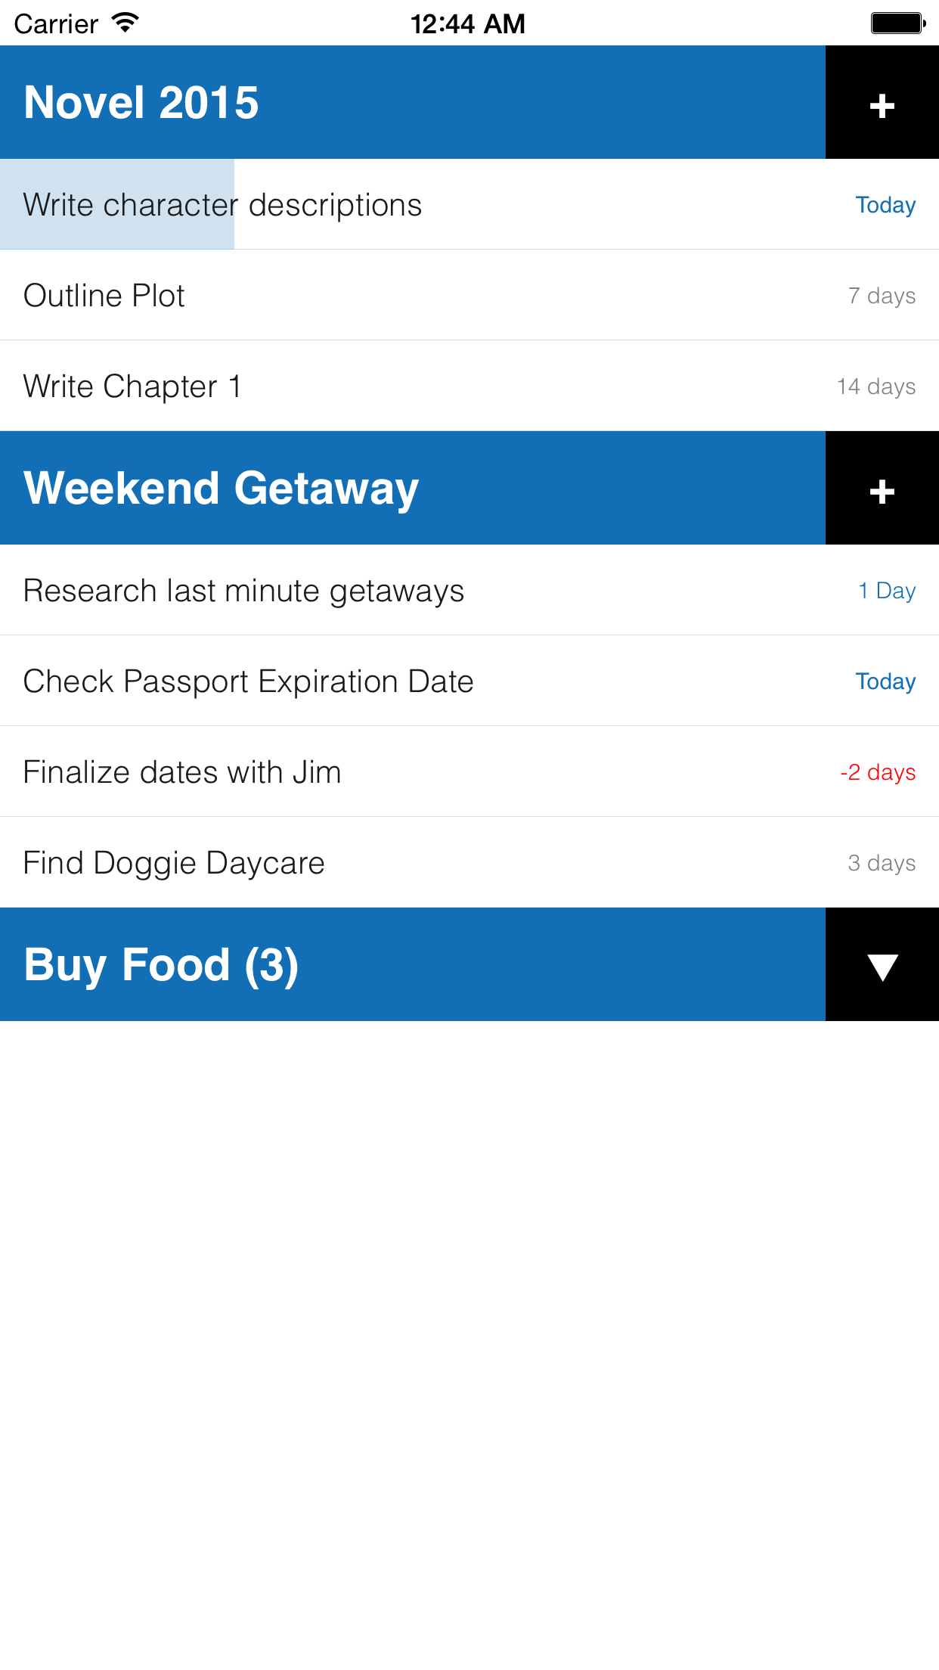Tap the 14 days due label
This screenshot has width=939, height=1670.
tap(876, 386)
